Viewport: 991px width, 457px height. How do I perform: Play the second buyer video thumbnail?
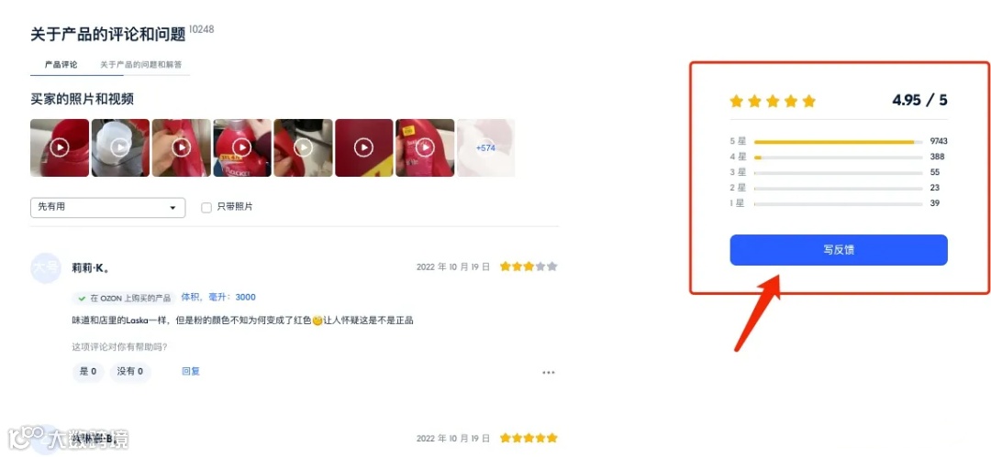click(x=121, y=147)
